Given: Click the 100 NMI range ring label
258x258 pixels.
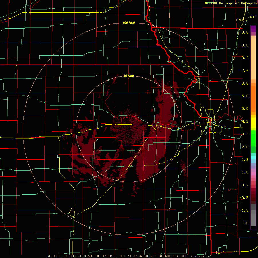Looking at the screenshot, I should pos(129,23).
